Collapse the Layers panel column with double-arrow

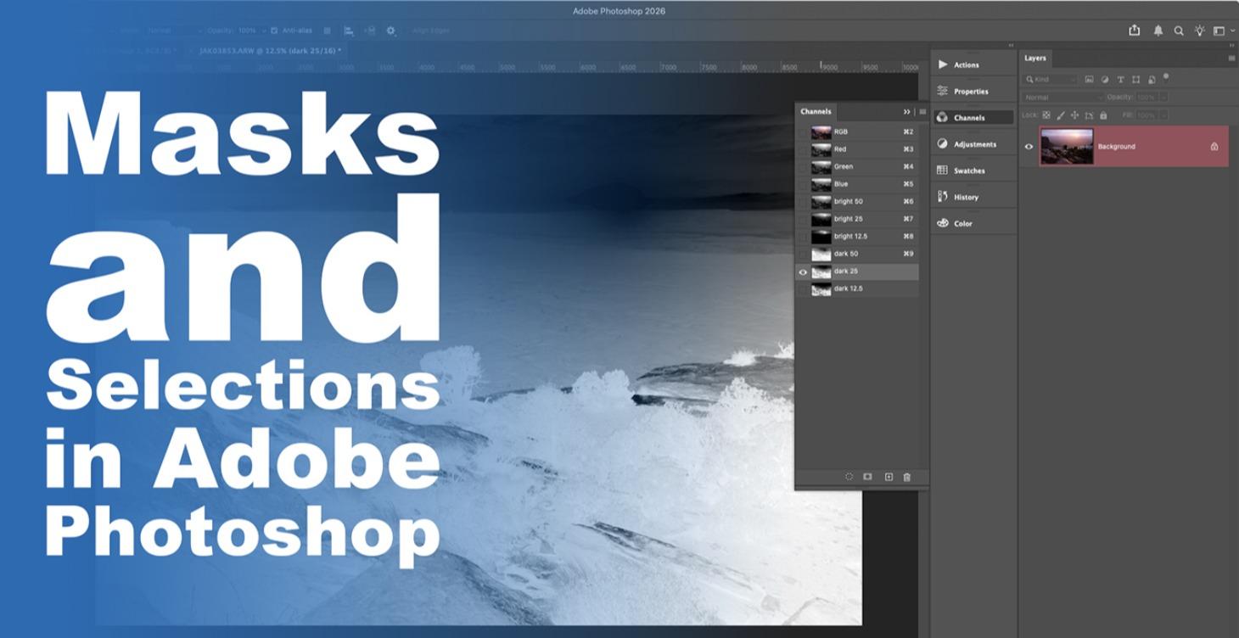pos(1232,46)
